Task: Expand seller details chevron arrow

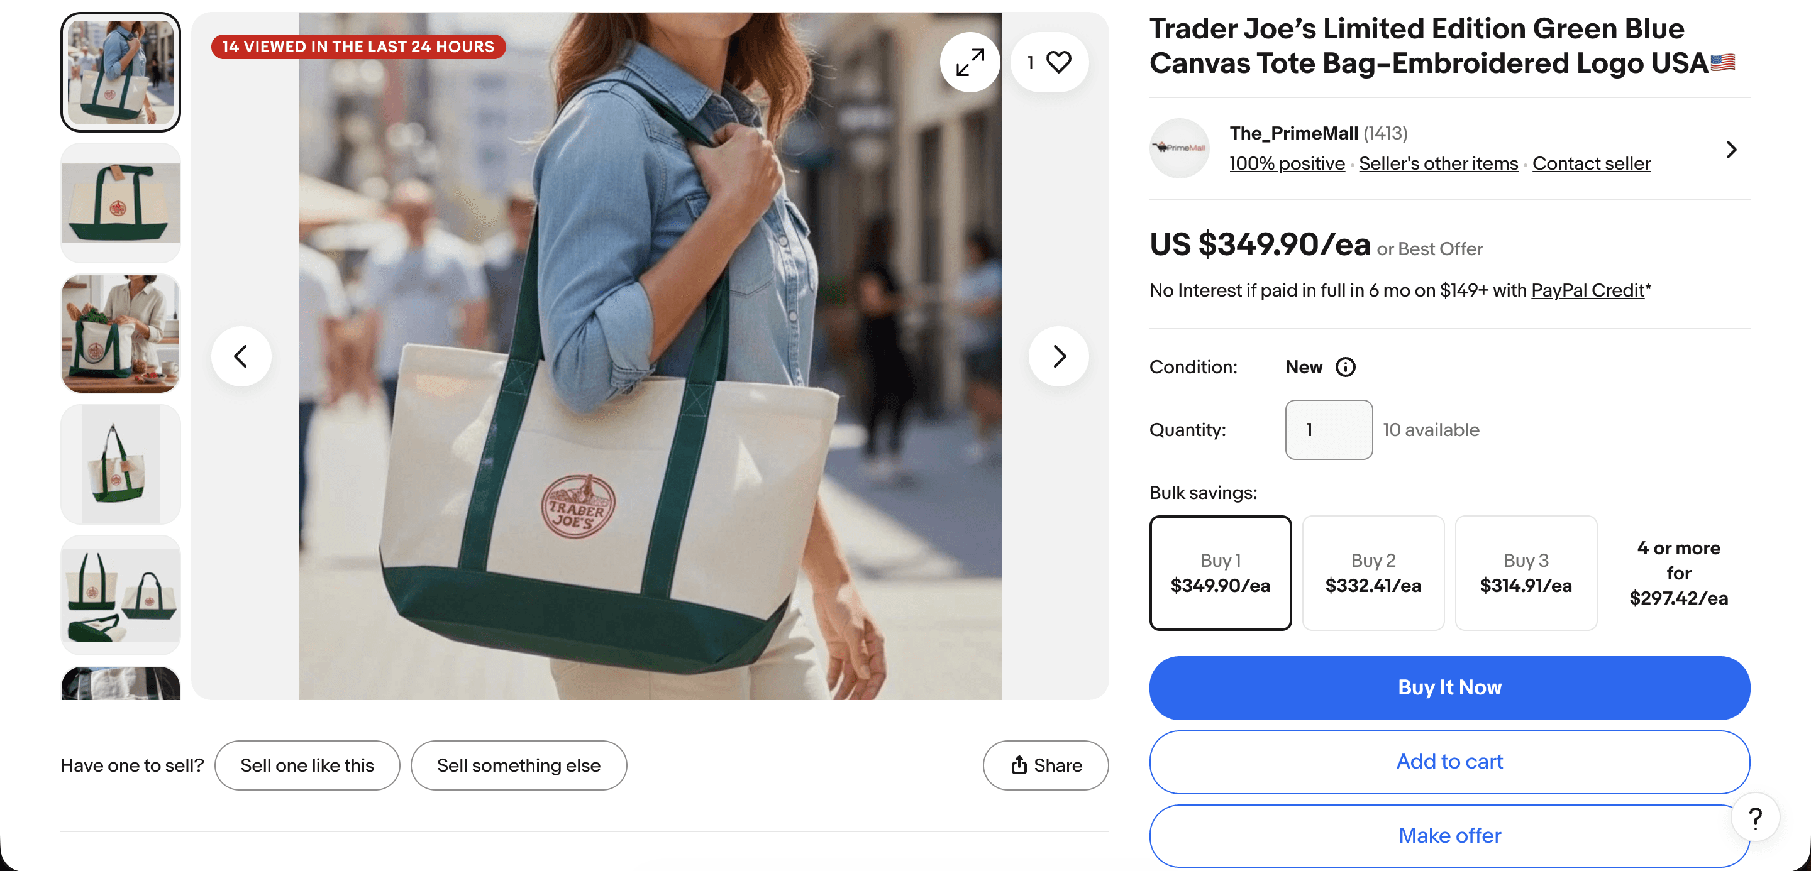Action: pos(1731,150)
